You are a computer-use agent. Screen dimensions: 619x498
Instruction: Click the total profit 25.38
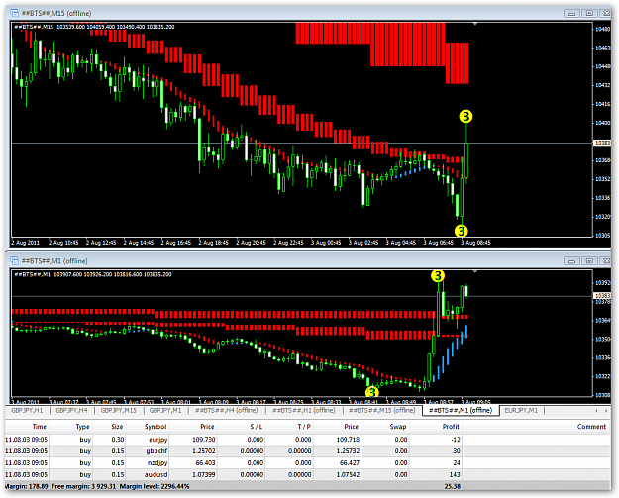pyautogui.click(x=452, y=486)
